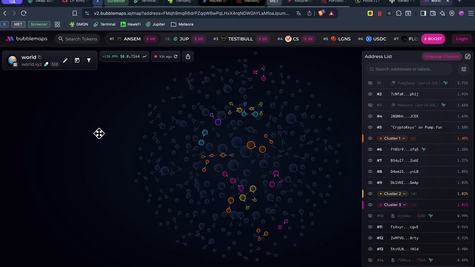Focus the Search addresses or labels field
Screen dimensions: 475x267
[x=409, y=69]
